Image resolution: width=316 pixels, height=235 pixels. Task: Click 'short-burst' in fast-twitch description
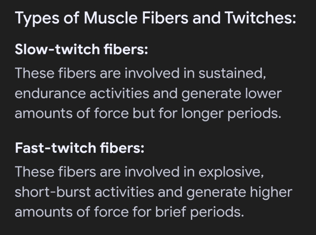(52, 192)
